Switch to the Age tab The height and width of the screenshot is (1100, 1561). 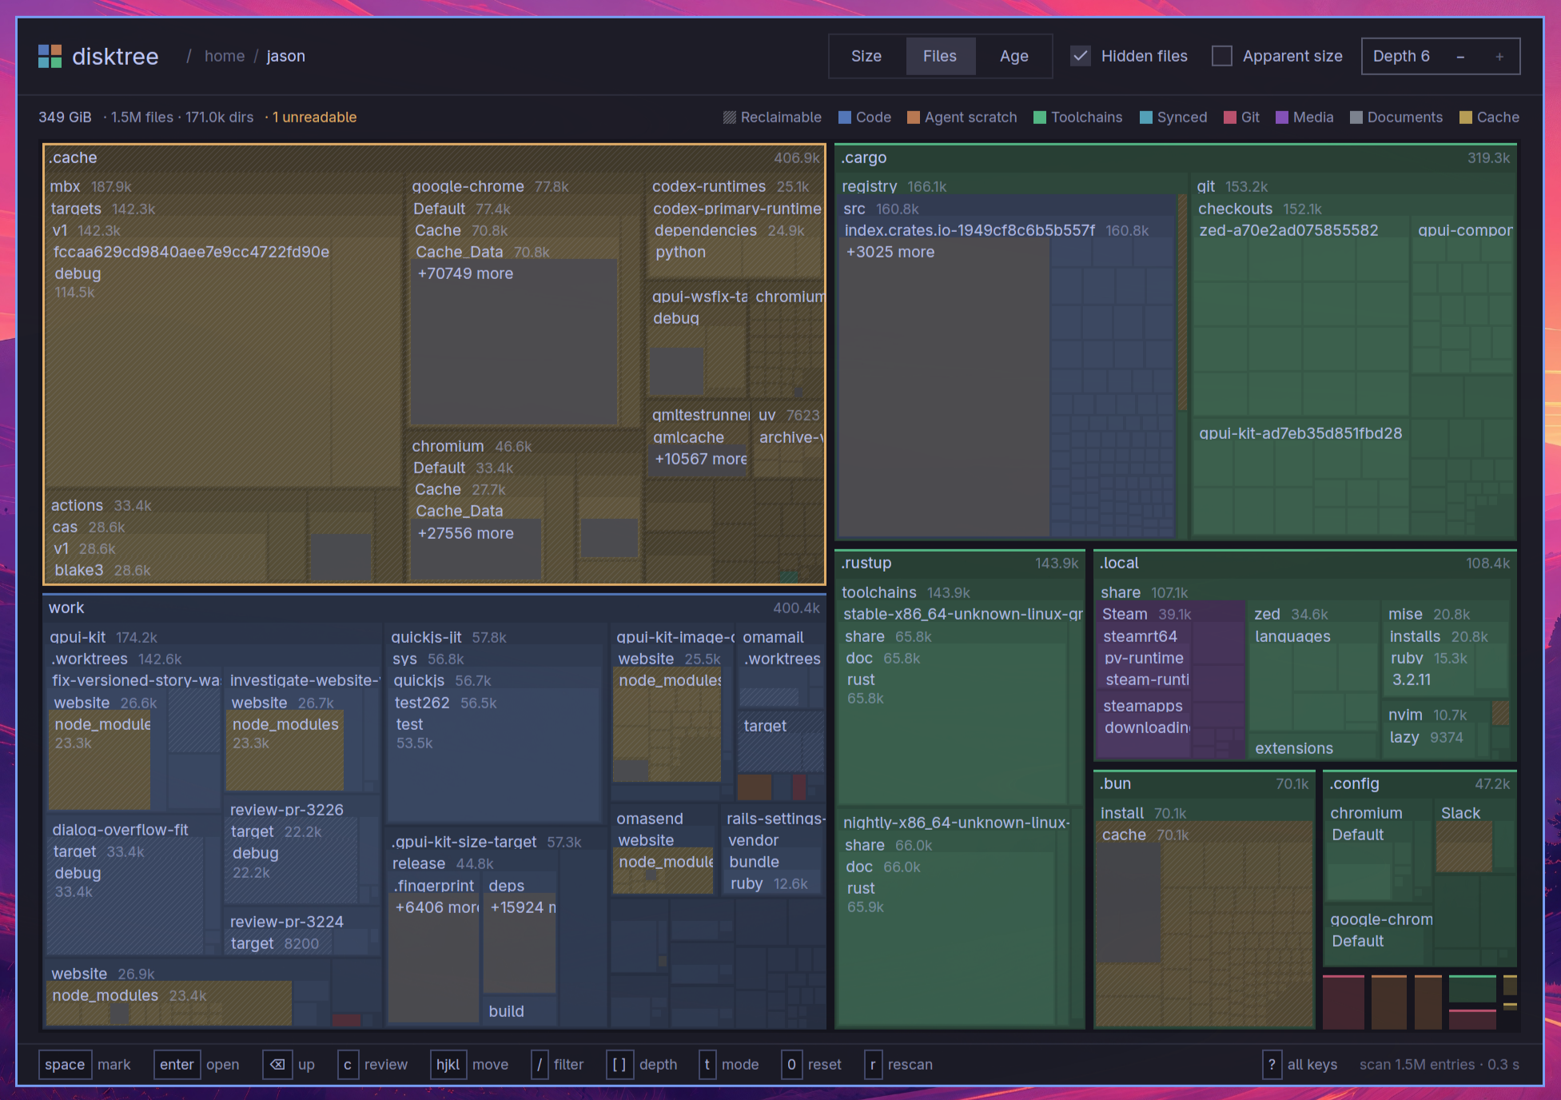tap(1013, 56)
